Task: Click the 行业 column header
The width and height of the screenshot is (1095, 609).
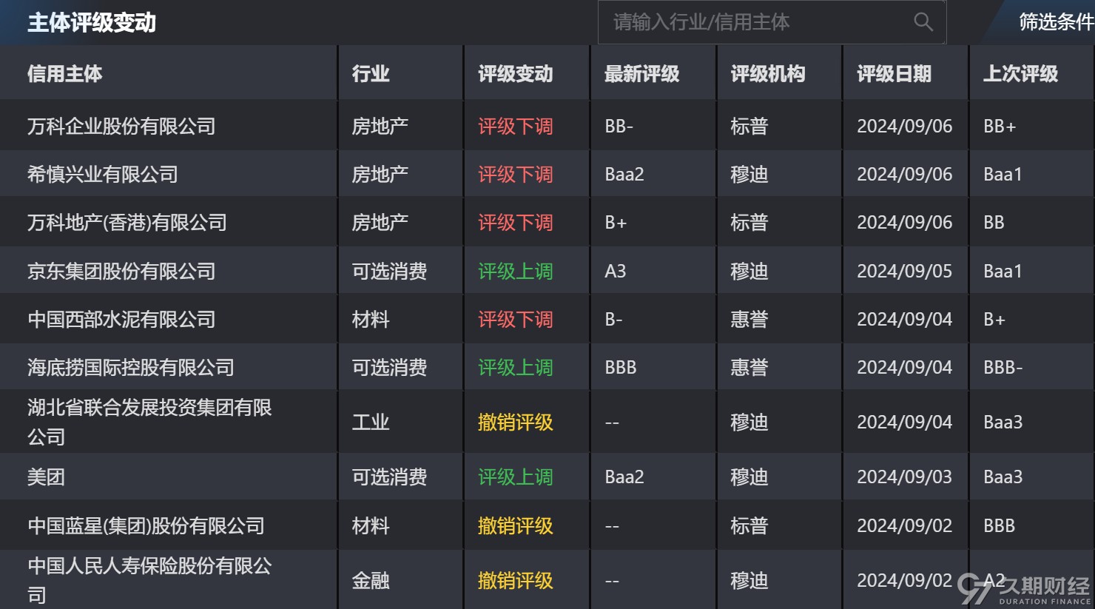Action: pyautogui.click(x=371, y=74)
